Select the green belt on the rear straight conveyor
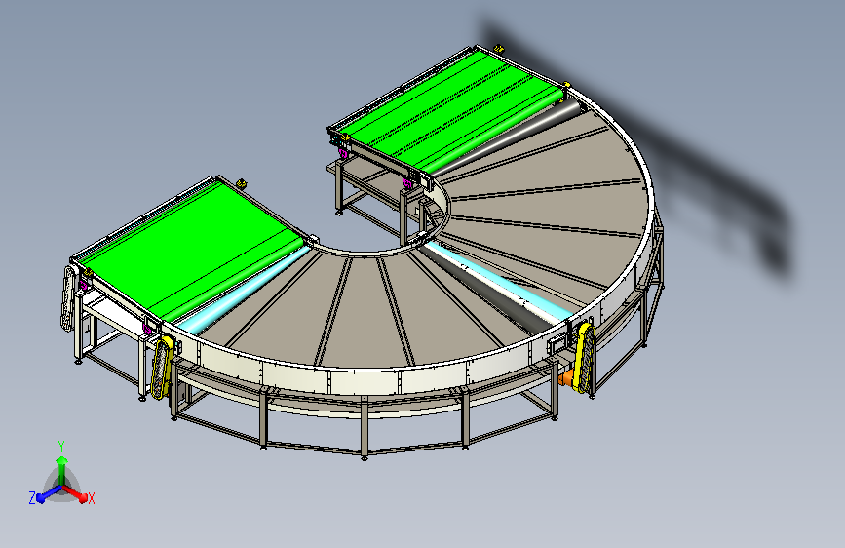 coord(452,110)
